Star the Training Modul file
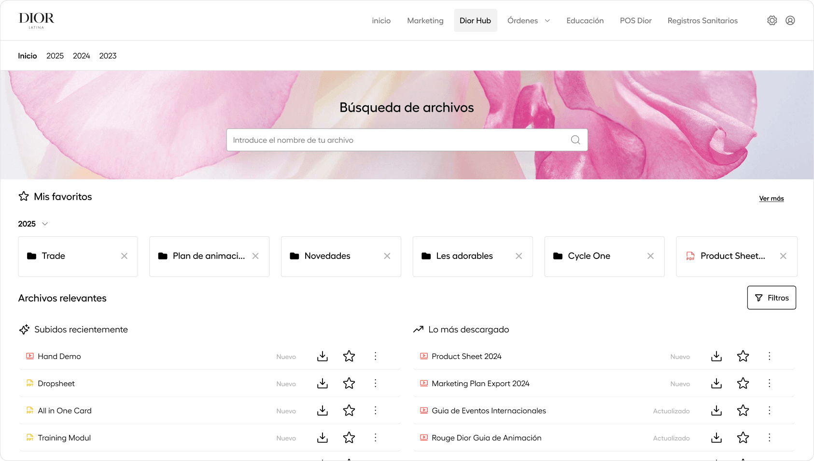Image resolution: width=814 pixels, height=461 pixels. 349,437
